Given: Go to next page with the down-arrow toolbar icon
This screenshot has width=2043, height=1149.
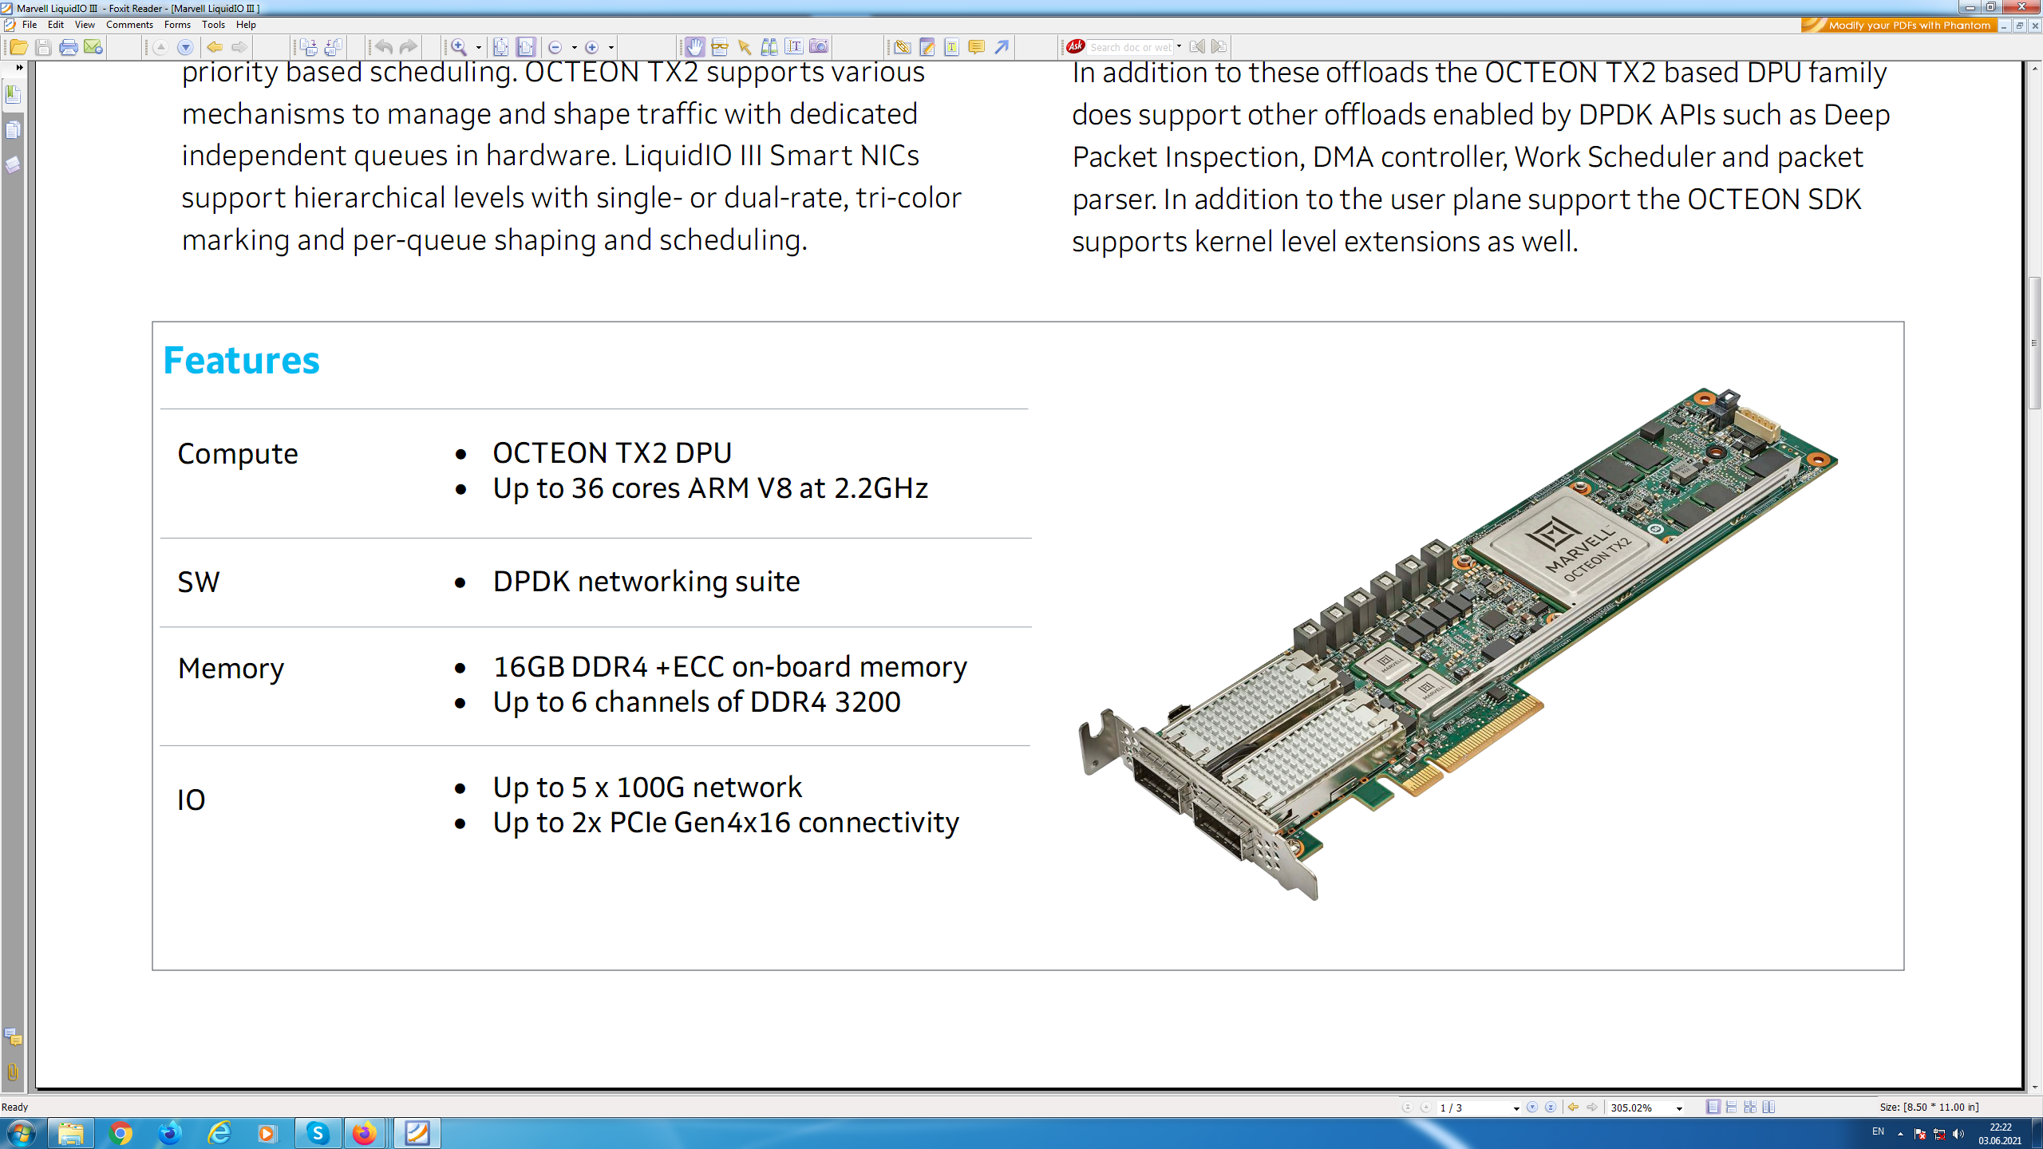Looking at the screenshot, I should click(x=185, y=47).
